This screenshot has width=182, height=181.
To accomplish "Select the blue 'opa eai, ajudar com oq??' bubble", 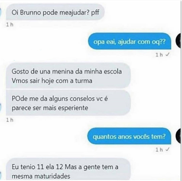I will 130,41.
